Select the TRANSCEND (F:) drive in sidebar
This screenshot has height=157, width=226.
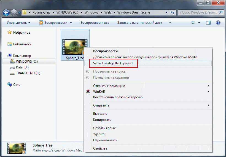tap(28, 73)
